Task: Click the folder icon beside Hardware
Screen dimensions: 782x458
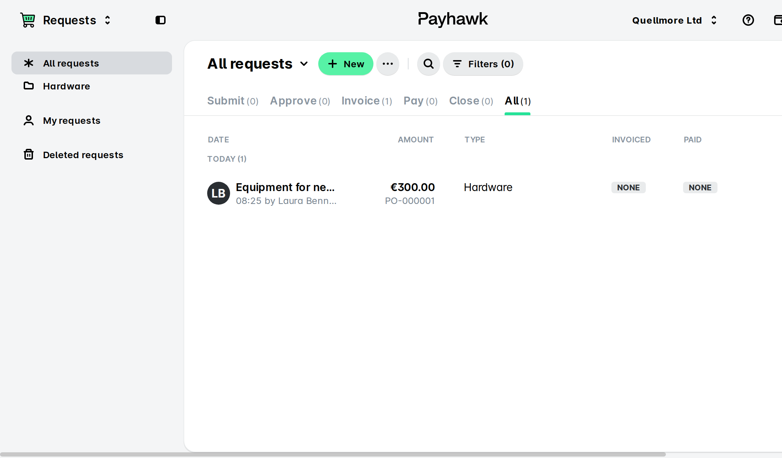Action: [x=29, y=86]
